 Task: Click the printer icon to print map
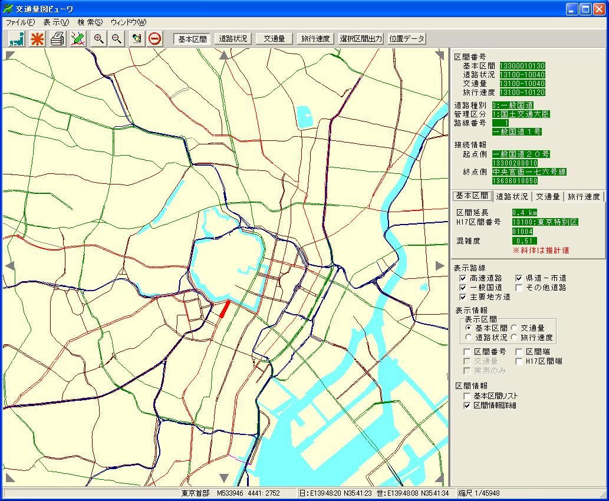point(58,39)
